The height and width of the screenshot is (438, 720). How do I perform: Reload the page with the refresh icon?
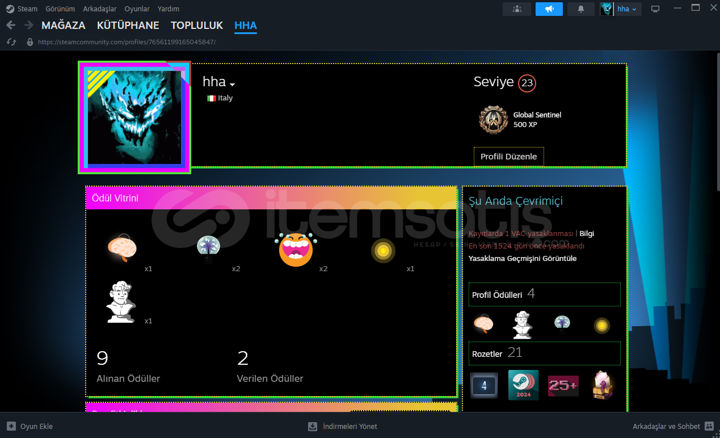[x=11, y=42]
